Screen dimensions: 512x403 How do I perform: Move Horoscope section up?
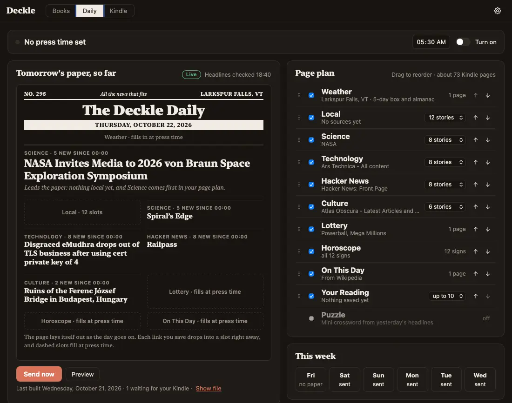[475, 251]
